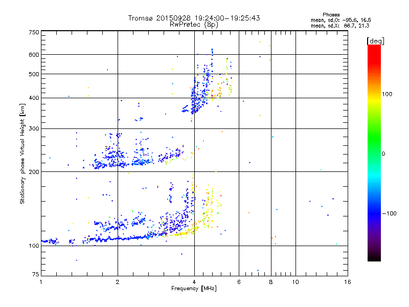Click the '10' frequency axis tick label
This screenshot has height=307, width=409.
click(x=296, y=282)
